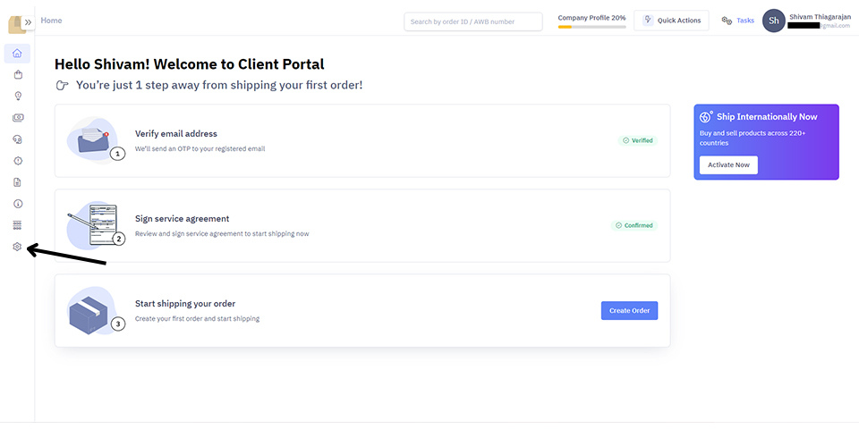Click the Create Order button

pyautogui.click(x=629, y=310)
